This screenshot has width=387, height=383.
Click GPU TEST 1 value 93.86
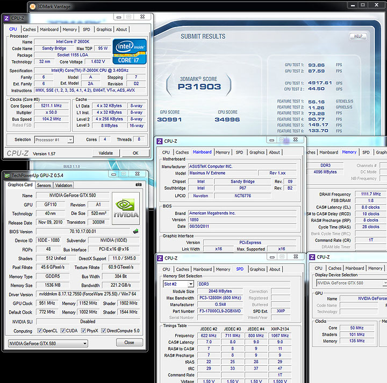(x=316, y=65)
